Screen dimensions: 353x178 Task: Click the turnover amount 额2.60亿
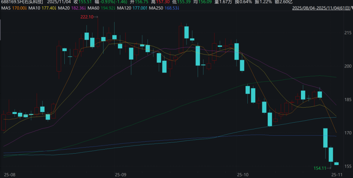(x=283, y=2)
